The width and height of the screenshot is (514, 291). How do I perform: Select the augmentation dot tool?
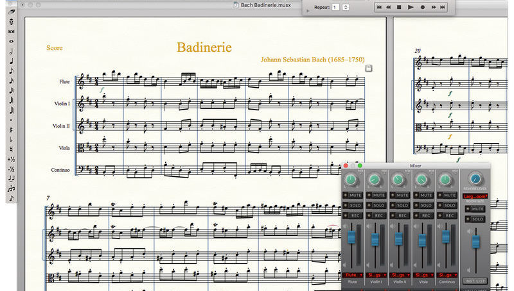click(x=11, y=120)
